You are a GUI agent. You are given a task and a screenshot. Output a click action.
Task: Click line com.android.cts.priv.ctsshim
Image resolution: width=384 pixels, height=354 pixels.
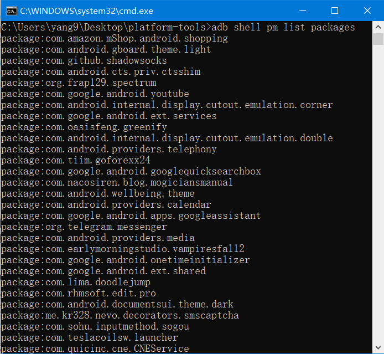point(101,71)
